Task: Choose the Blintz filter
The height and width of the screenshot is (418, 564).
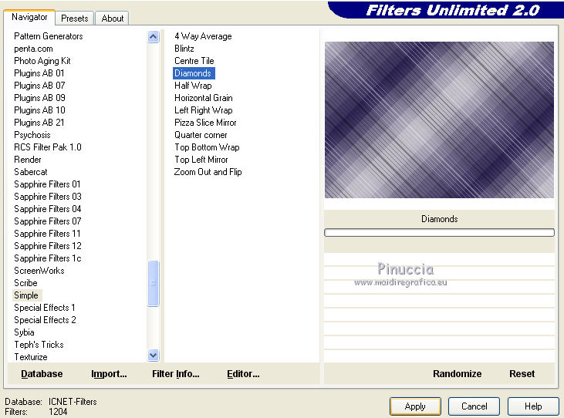Action: pyautogui.click(x=184, y=49)
